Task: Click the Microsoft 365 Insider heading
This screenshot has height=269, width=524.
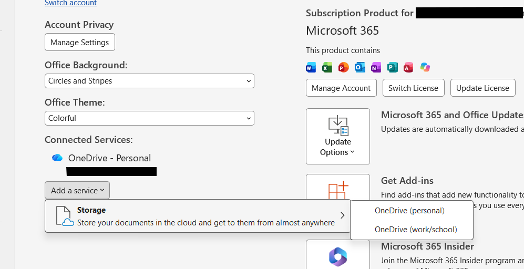Action: (427, 246)
